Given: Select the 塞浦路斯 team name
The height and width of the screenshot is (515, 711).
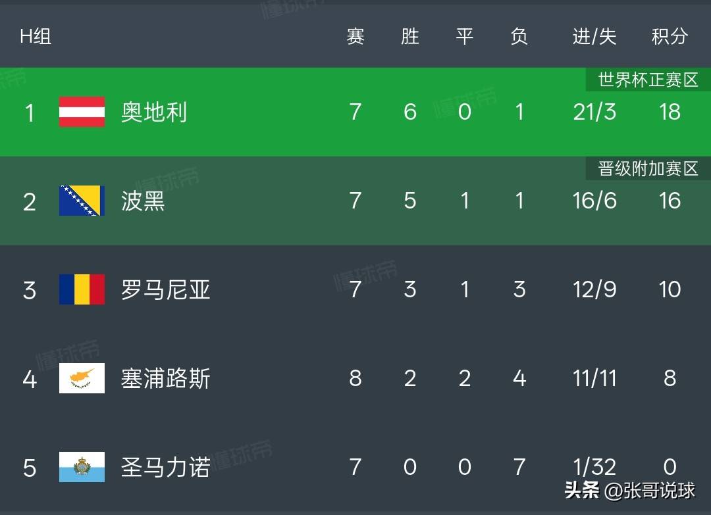Looking at the screenshot, I should [165, 378].
